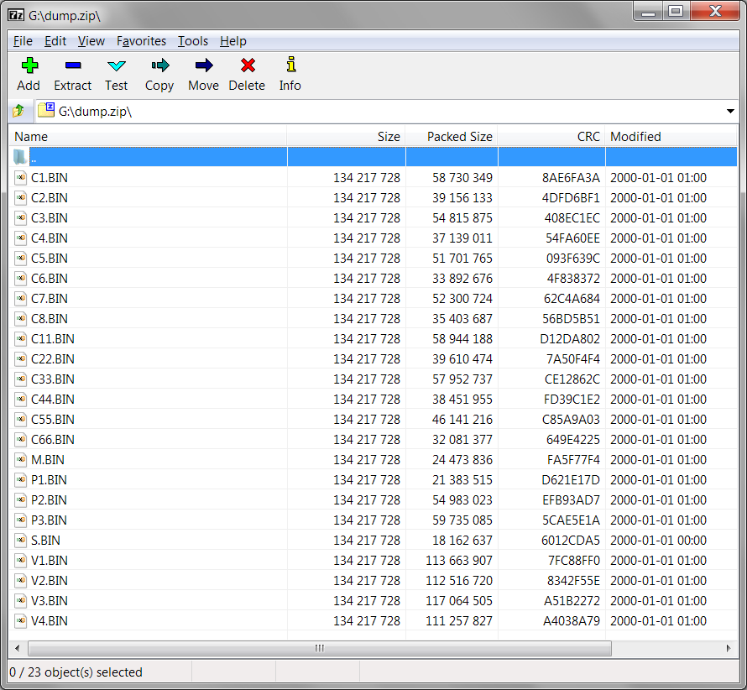Select the V3.BIN file name
The height and width of the screenshot is (690, 747).
[x=49, y=601]
